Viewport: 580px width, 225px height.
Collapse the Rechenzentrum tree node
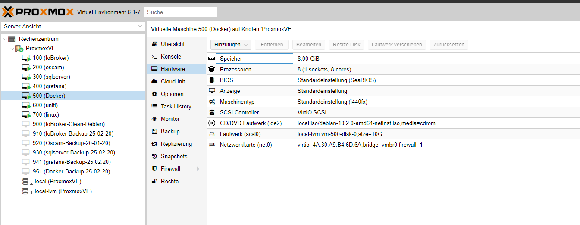point(5,39)
